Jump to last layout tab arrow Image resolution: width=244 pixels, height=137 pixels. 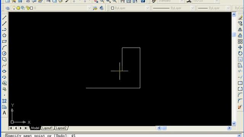coord(26,128)
